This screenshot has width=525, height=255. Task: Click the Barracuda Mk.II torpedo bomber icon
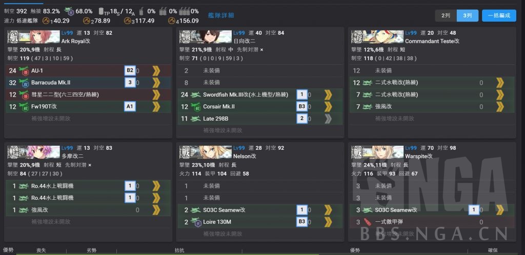(23, 82)
